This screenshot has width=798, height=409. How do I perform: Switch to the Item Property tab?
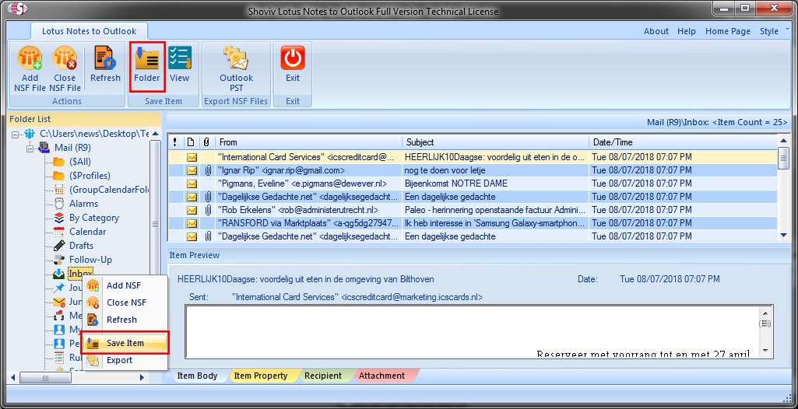pos(260,376)
